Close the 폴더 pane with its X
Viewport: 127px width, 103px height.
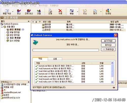pos(29,21)
